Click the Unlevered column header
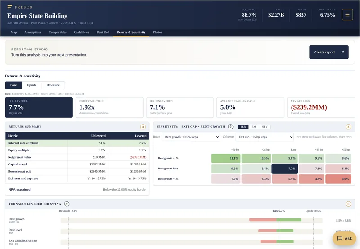This screenshot has width=360, height=249. coord(99,136)
